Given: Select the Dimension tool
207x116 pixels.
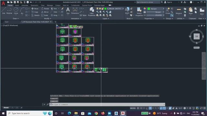Looking at the screenshot, I should pyautogui.click(x=75, y=11).
